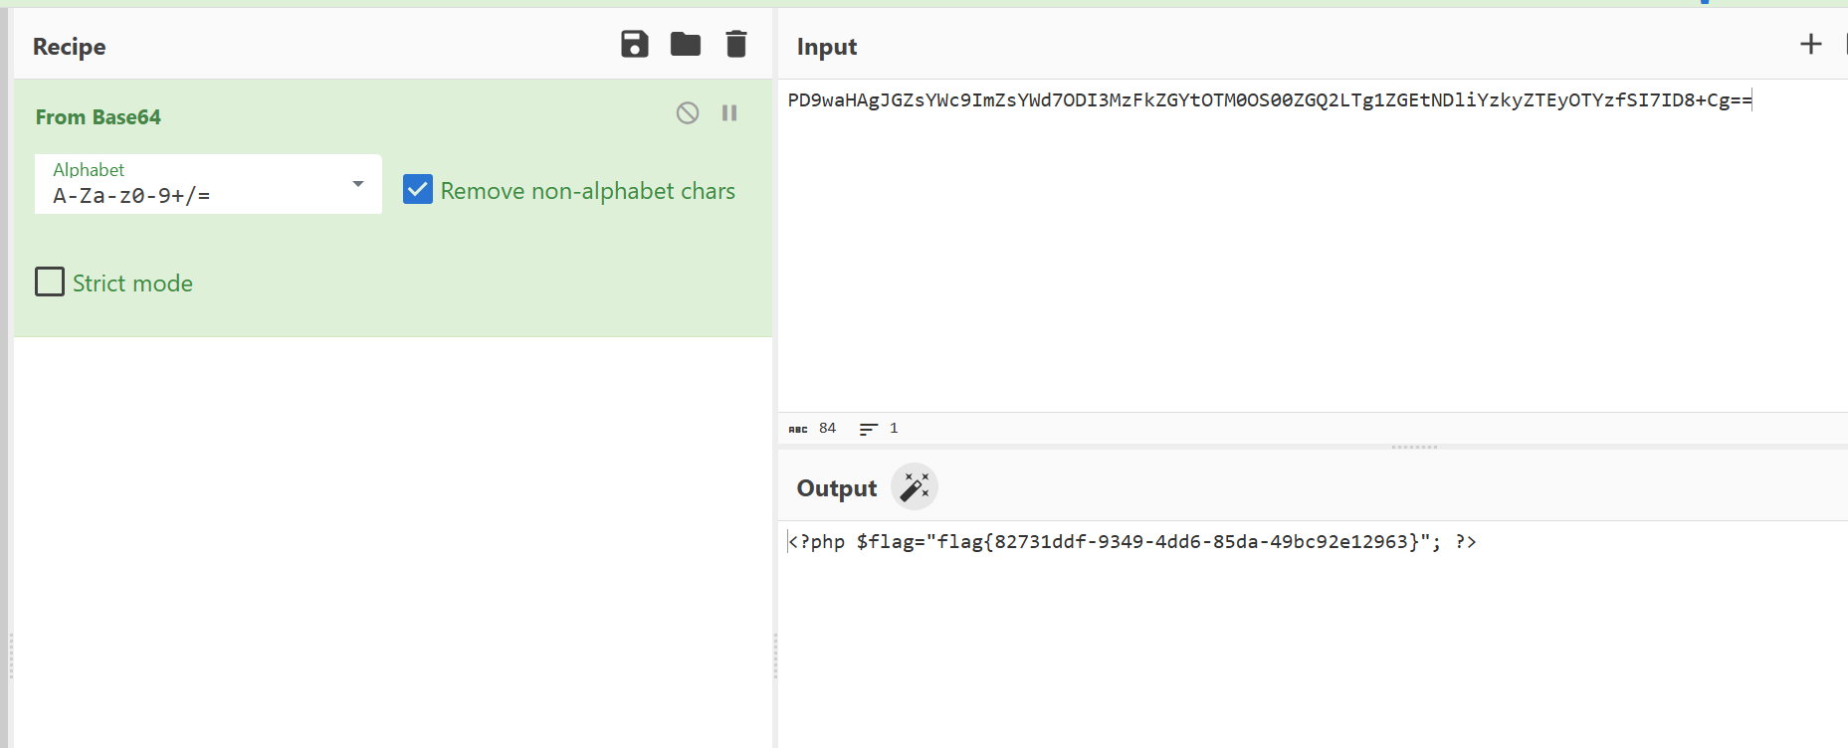The width and height of the screenshot is (1848, 748).
Task: Click the input line count indicator
Action: [879, 429]
